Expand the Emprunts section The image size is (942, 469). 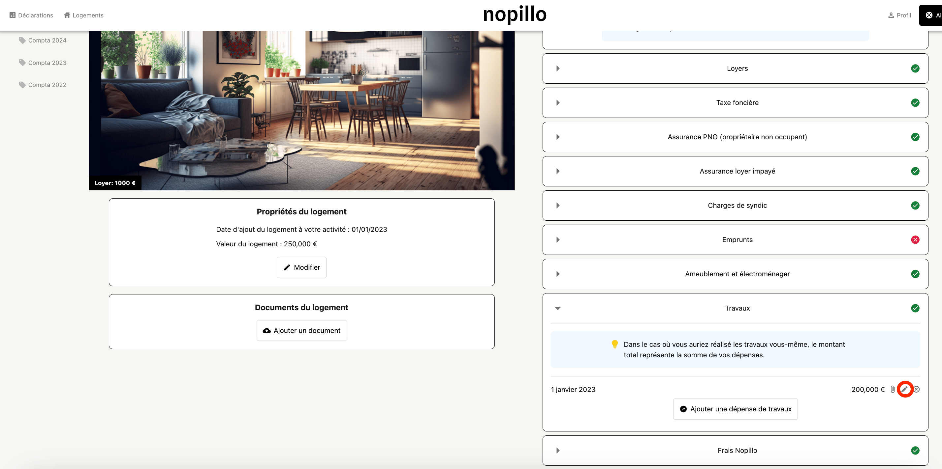coord(558,240)
